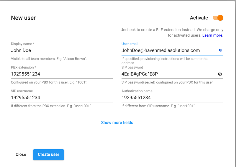
Task: Open the Learn more link
Action: click(x=212, y=35)
